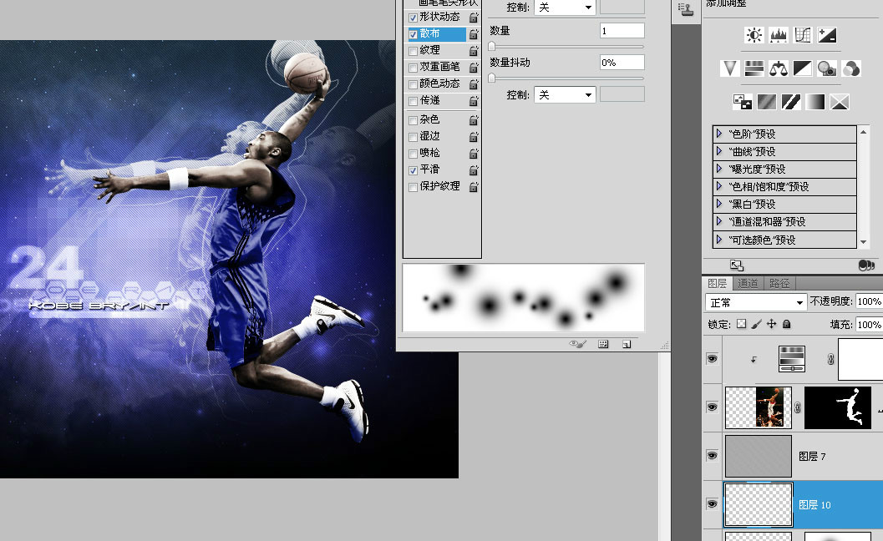Add a Photo Filter adjustment (camera icon)

coord(827,68)
